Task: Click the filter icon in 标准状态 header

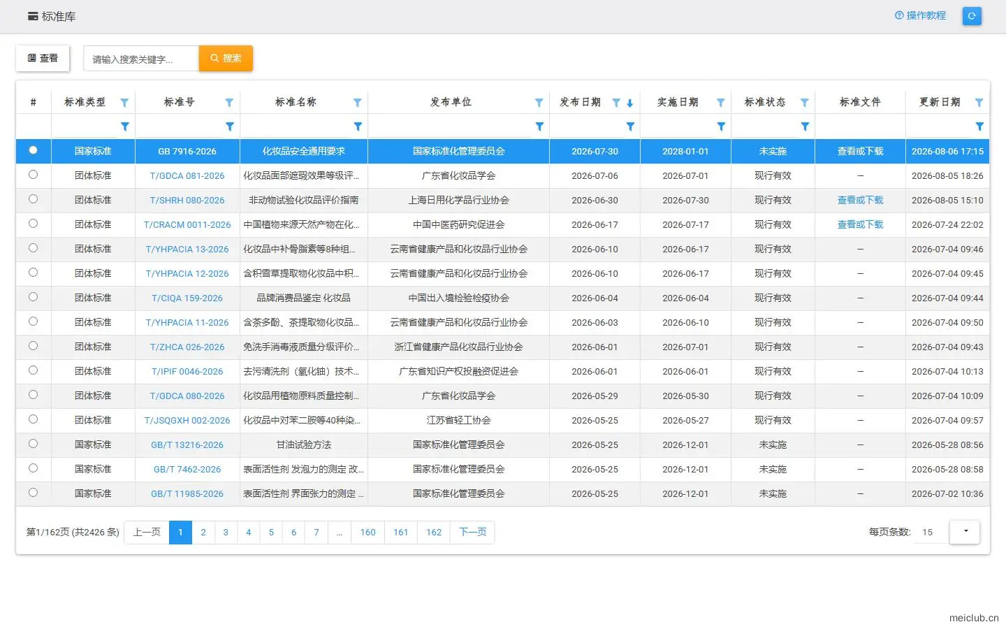Action: (805, 103)
